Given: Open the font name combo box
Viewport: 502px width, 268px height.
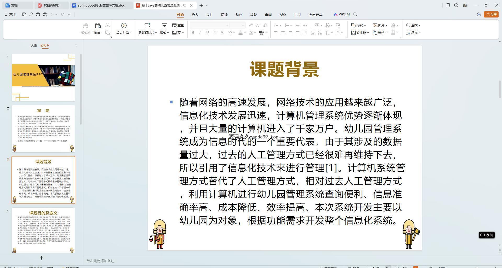Looking at the screenshot, I should coord(210,25).
